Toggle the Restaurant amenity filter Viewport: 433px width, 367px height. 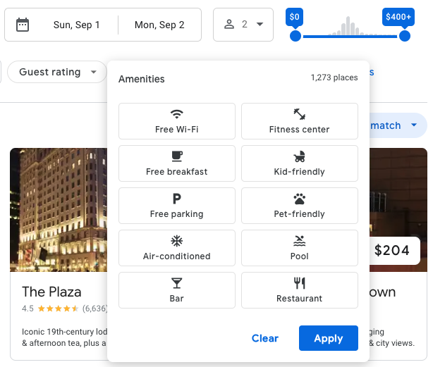tap(300, 290)
